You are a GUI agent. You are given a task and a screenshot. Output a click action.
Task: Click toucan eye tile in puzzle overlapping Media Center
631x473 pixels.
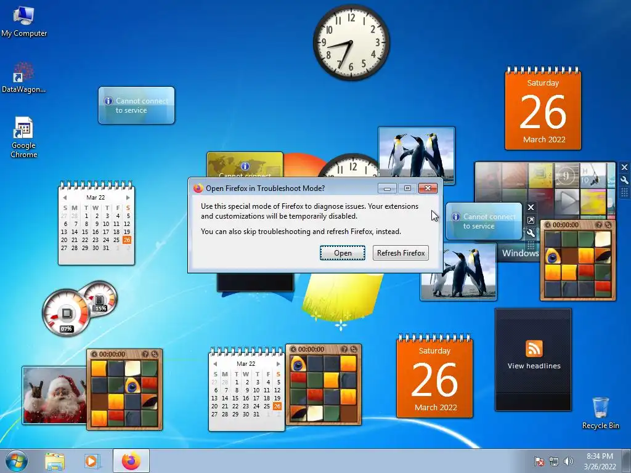point(553,256)
